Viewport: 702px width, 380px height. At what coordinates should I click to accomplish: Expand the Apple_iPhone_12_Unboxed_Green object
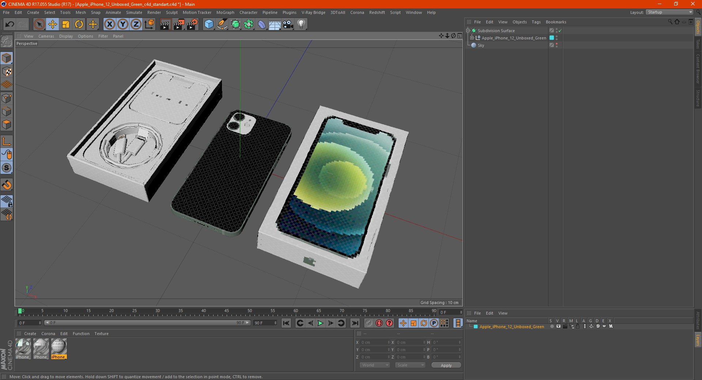[x=472, y=38]
